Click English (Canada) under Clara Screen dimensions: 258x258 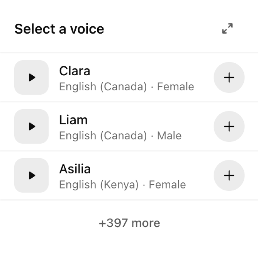(103, 87)
